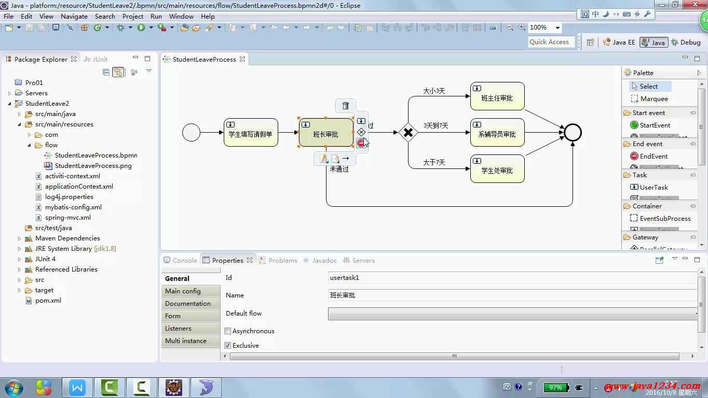Screen dimensions: 708x398
Task: Open StudentLeaveProcess.bpmn in explorer
Action: click(x=96, y=155)
